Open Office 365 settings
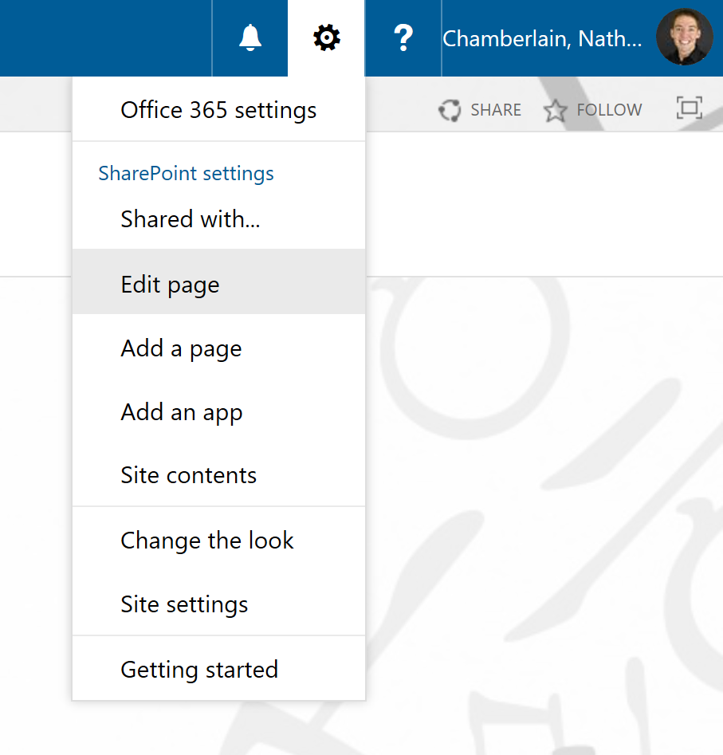Image resolution: width=723 pixels, height=755 pixels. 218,110
